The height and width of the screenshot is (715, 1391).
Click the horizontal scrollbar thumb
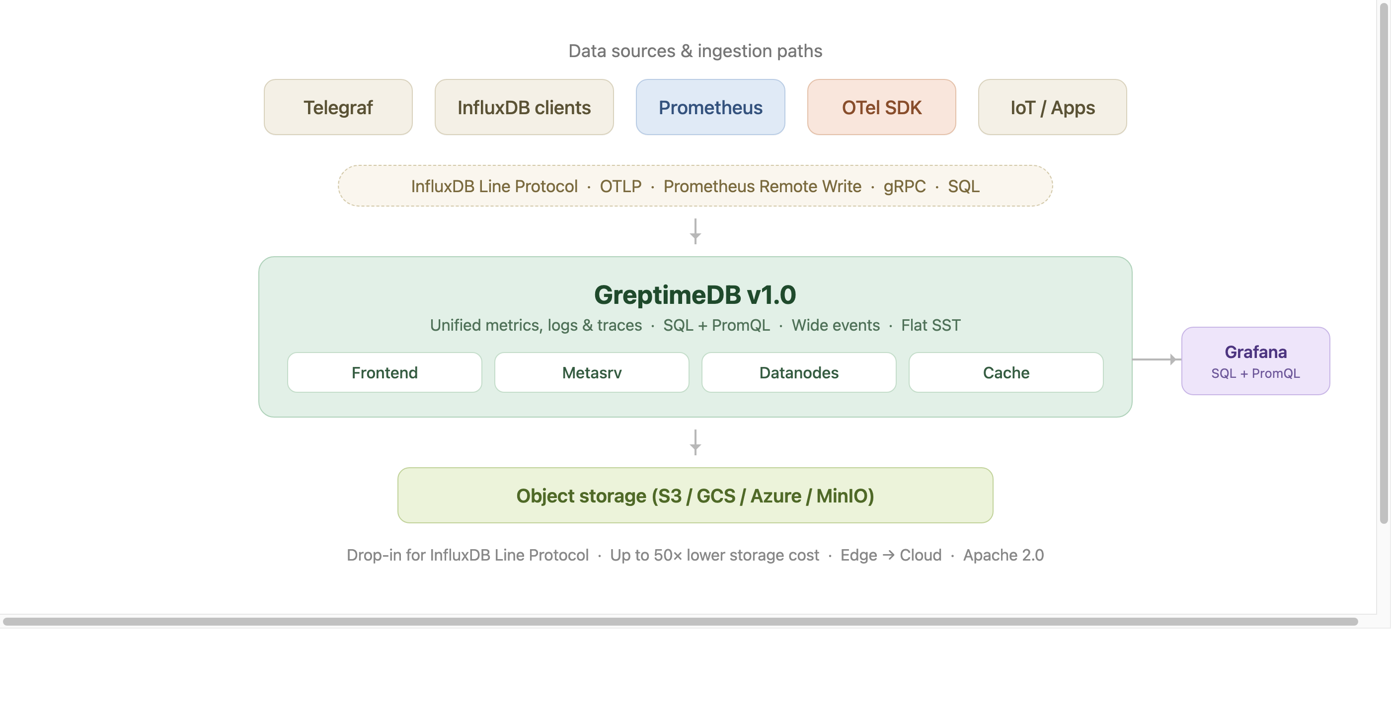(x=681, y=622)
